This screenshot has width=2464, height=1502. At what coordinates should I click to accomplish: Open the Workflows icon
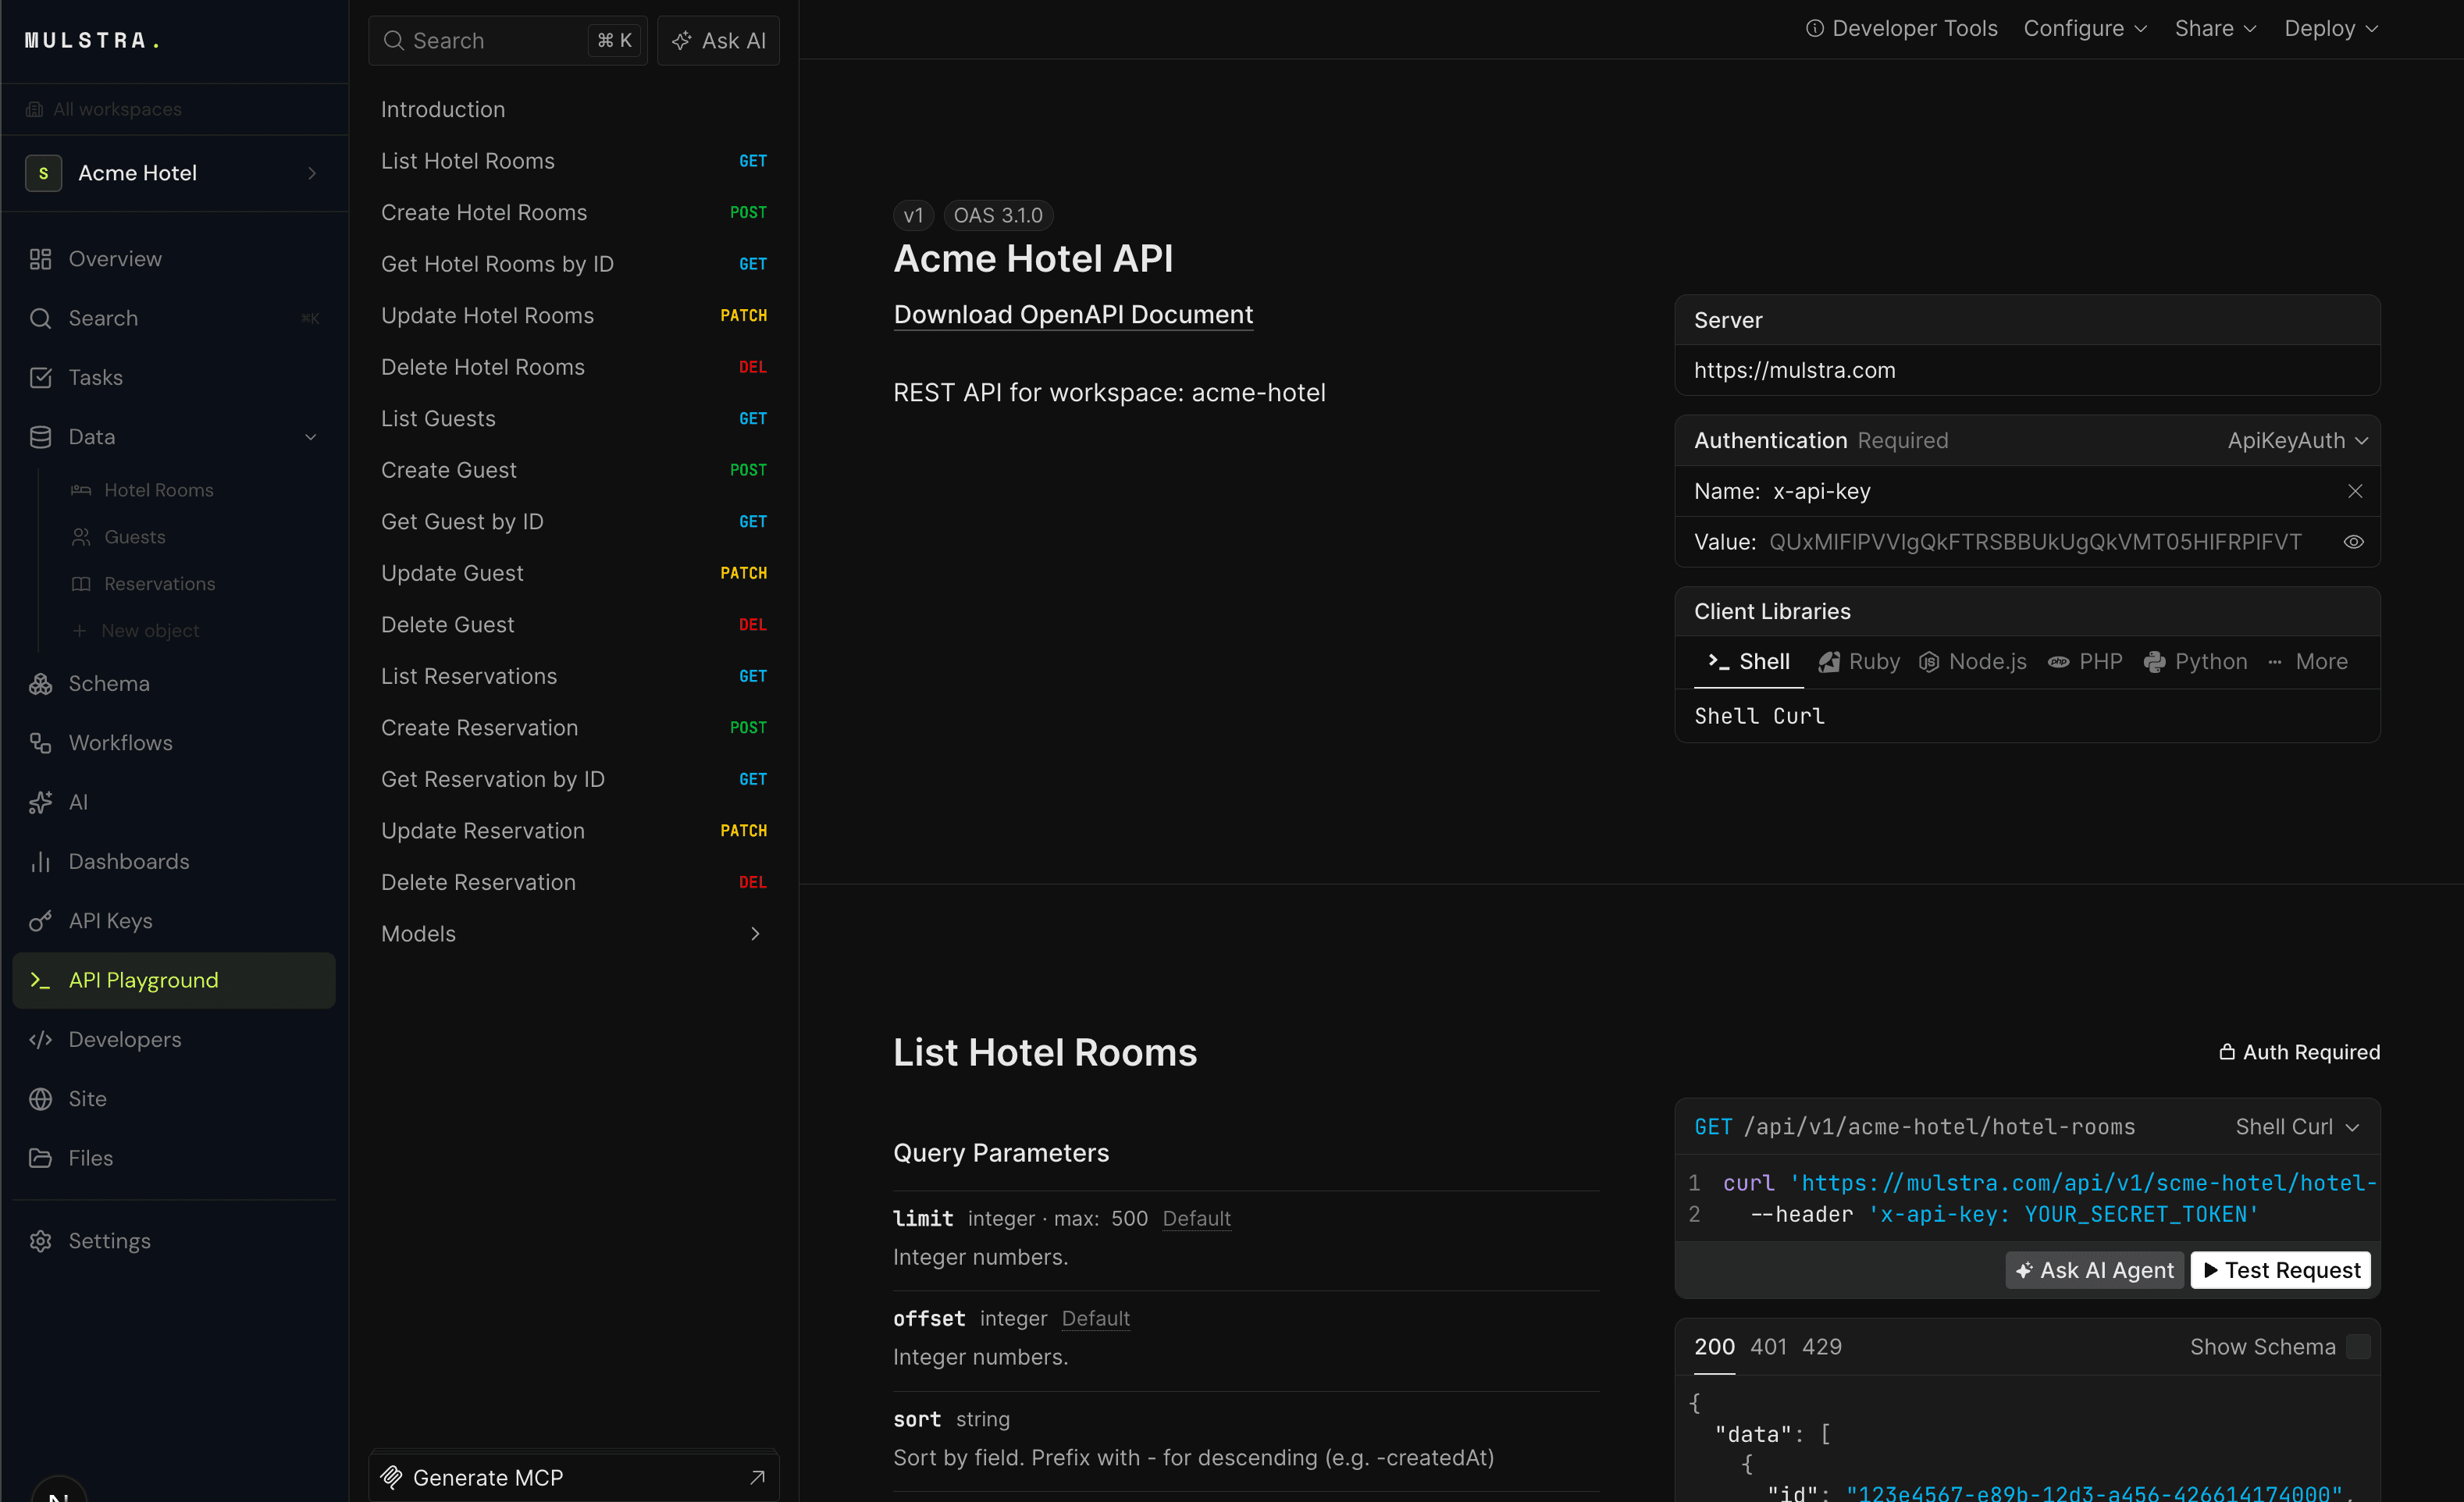[x=40, y=743]
